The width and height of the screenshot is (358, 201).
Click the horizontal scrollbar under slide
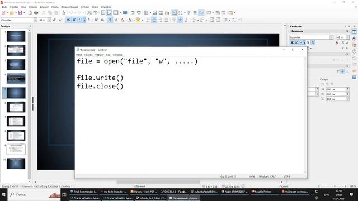pyautogui.click(x=158, y=182)
